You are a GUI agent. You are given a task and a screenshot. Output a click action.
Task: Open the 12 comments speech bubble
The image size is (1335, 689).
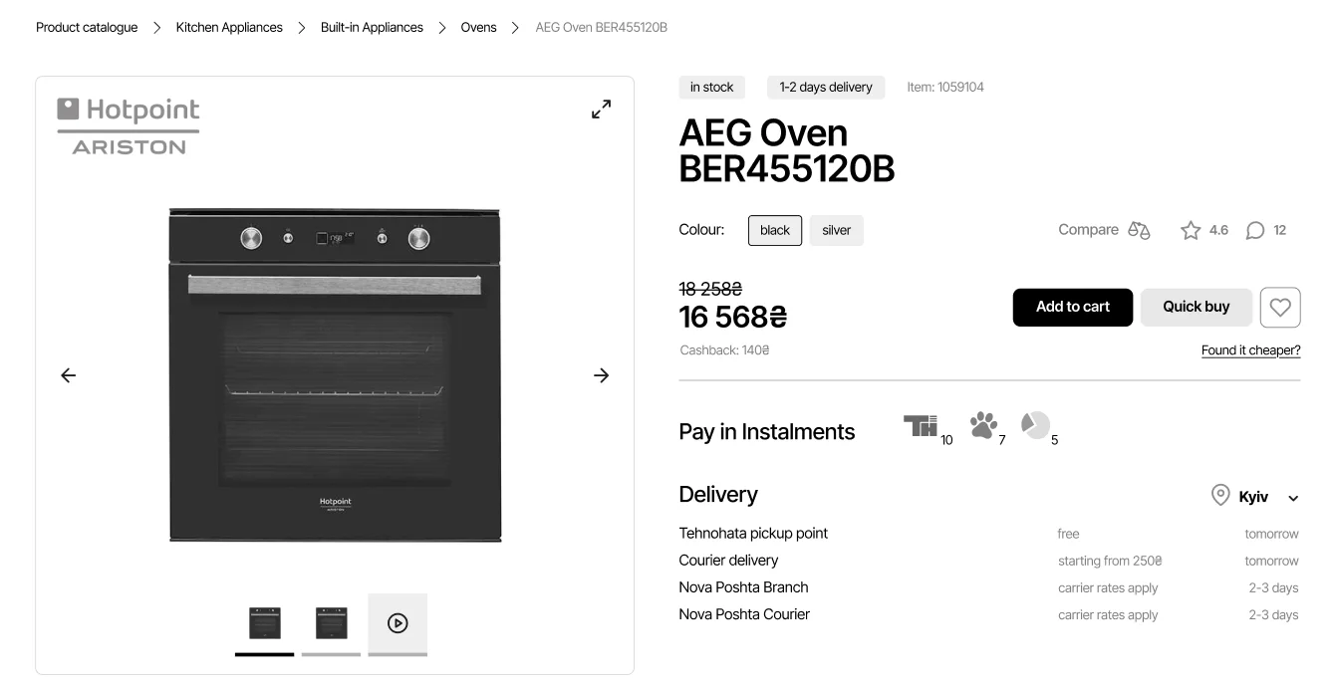[1255, 229]
